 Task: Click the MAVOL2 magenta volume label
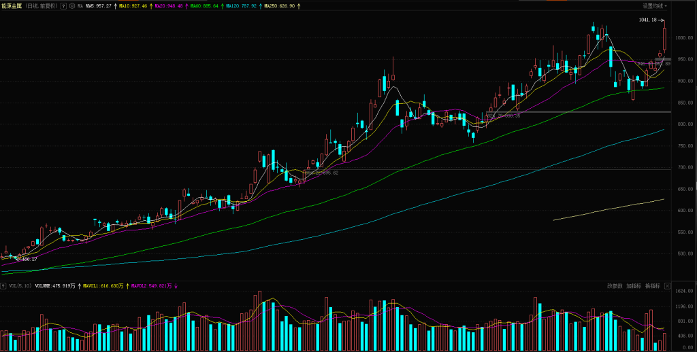[151, 286]
